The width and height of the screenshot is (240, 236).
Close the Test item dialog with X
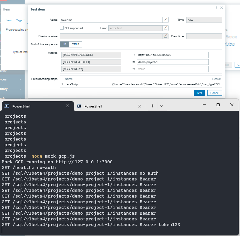pyautogui.click(x=222, y=8)
